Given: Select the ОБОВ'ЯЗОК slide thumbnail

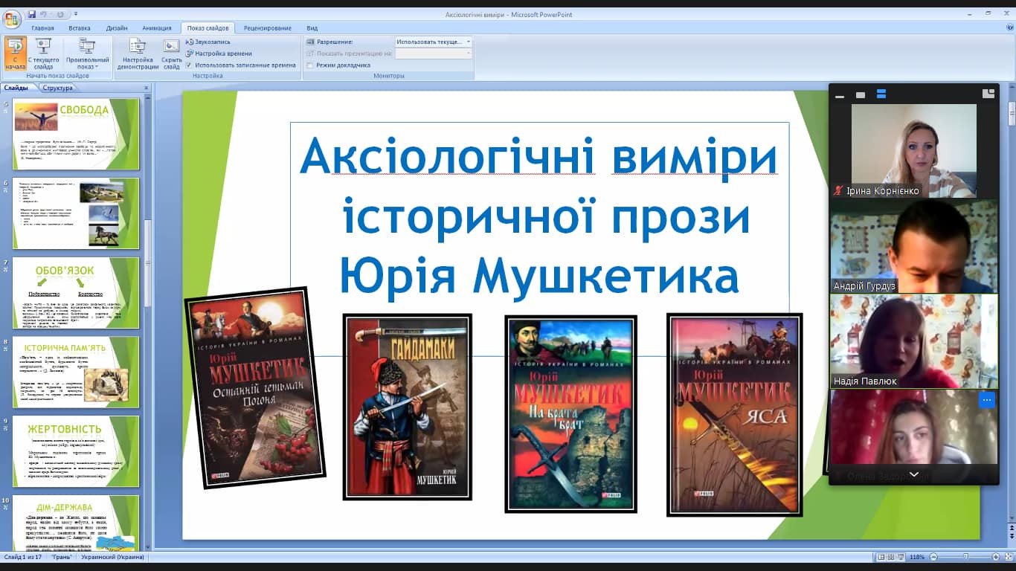Looking at the screenshot, I should point(76,293).
